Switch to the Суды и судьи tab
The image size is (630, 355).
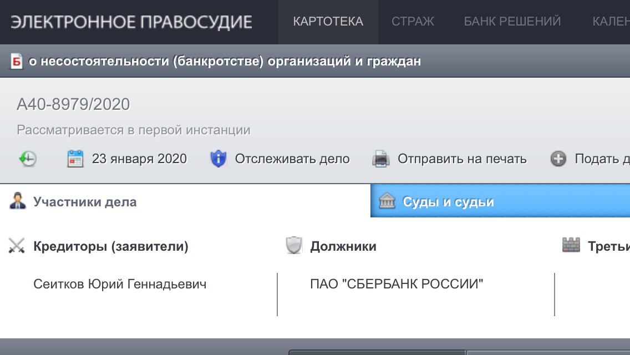point(448,202)
